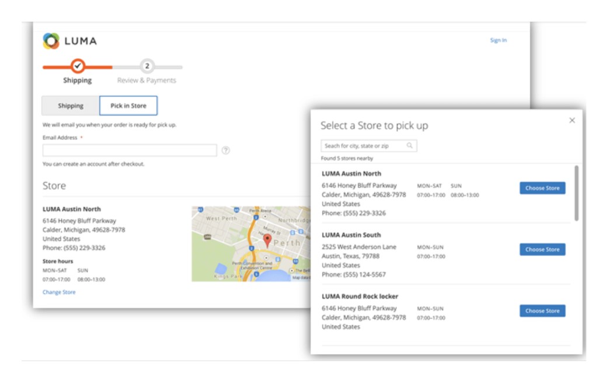Viewport: 610px width, 378px height.
Task: Select the Pick in Store tab
Action: click(128, 106)
